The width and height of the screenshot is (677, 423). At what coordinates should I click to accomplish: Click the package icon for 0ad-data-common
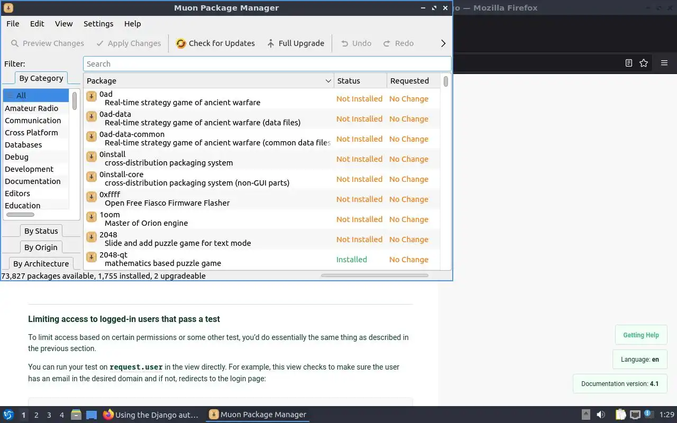(x=92, y=136)
